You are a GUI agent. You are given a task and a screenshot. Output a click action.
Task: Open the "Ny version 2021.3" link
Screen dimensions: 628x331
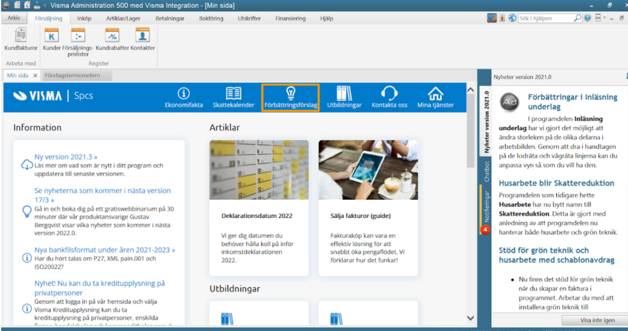pos(66,157)
